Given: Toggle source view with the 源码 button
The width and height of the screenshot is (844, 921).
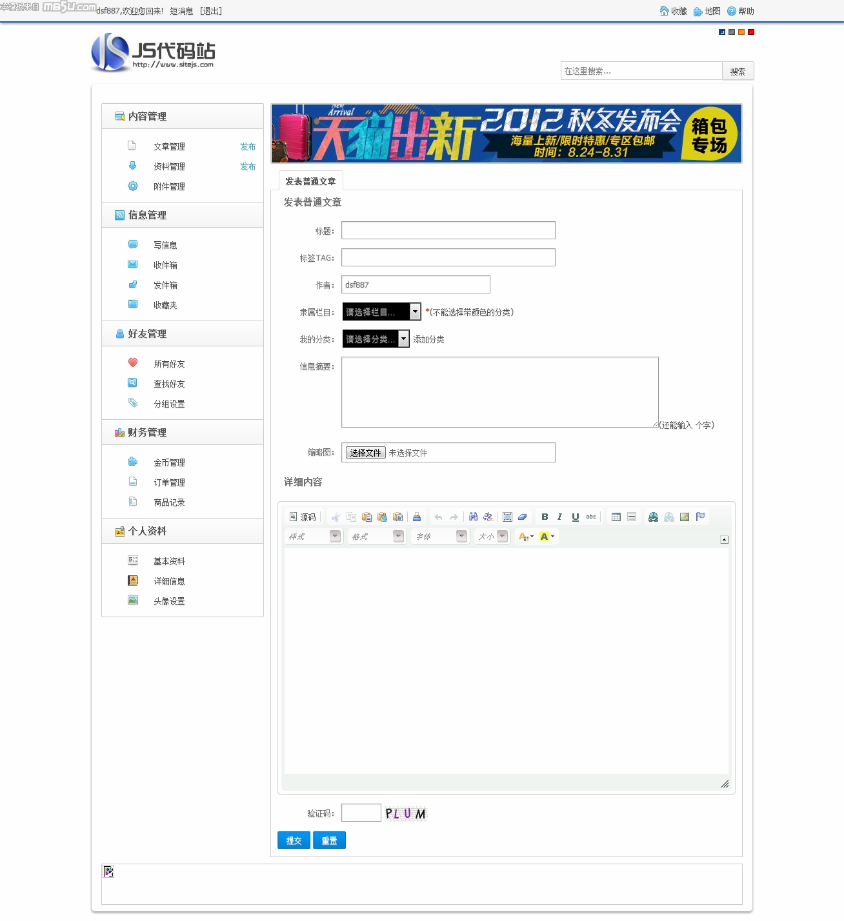Looking at the screenshot, I should [303, 517].
